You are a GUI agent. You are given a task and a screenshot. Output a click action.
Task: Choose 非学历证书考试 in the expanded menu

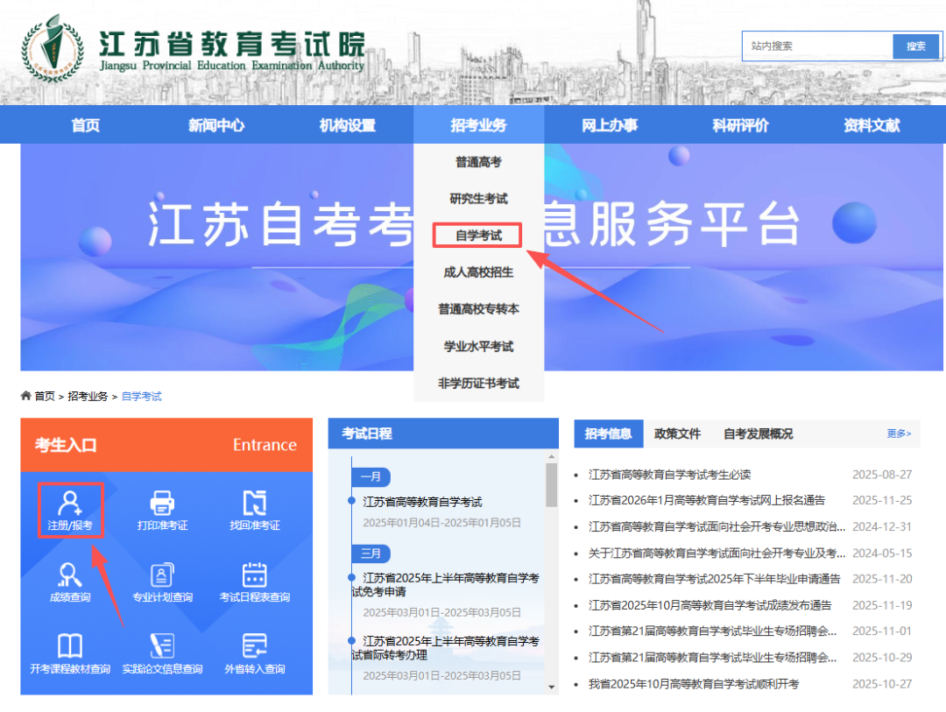tap(478, 383)
